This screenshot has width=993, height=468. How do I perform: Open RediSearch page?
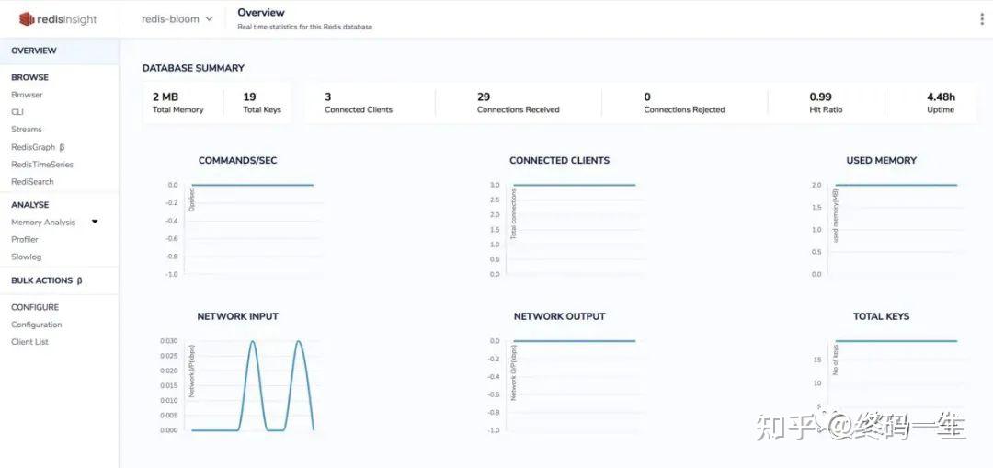32,182
